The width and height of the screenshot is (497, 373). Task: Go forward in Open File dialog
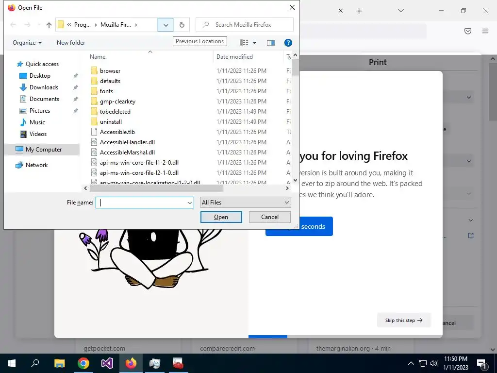point(28,25)
